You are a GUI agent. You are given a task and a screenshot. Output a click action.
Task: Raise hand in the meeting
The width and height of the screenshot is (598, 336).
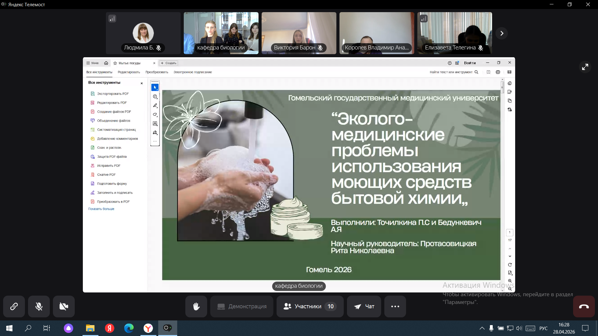tap(196, 306)
